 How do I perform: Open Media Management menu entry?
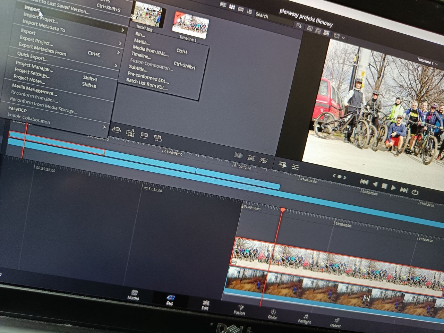point(34,90)
